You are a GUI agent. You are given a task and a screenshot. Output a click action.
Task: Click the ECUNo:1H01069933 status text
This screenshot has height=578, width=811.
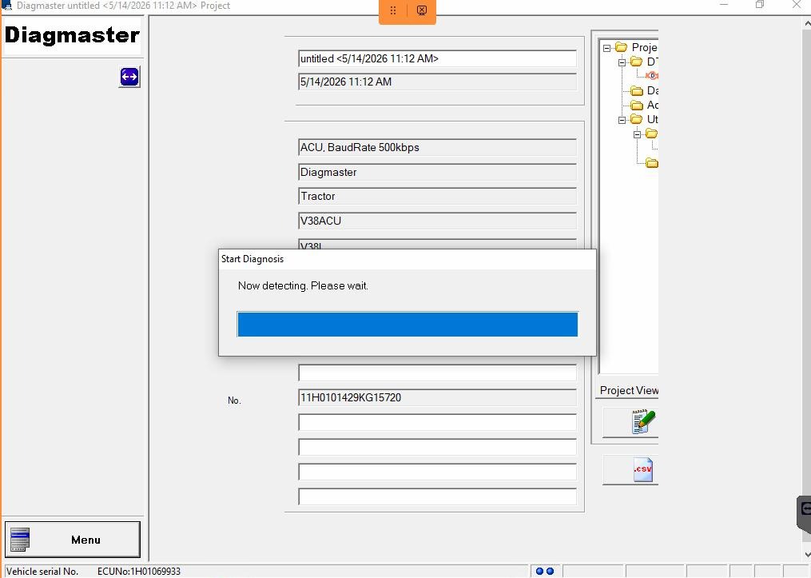(x=138, y=572)
